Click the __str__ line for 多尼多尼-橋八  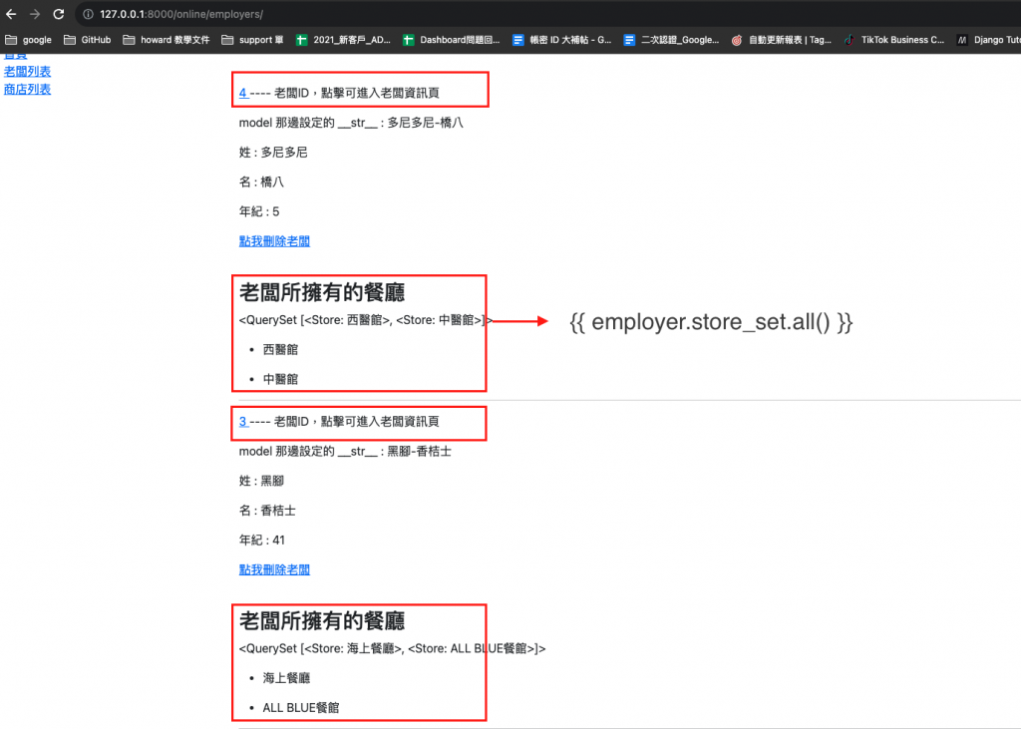pyautogui.click(x=351, y=123)
